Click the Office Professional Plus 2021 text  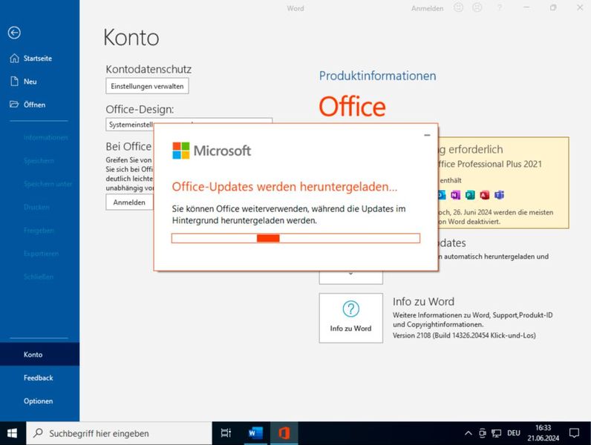tap(490, 164)
